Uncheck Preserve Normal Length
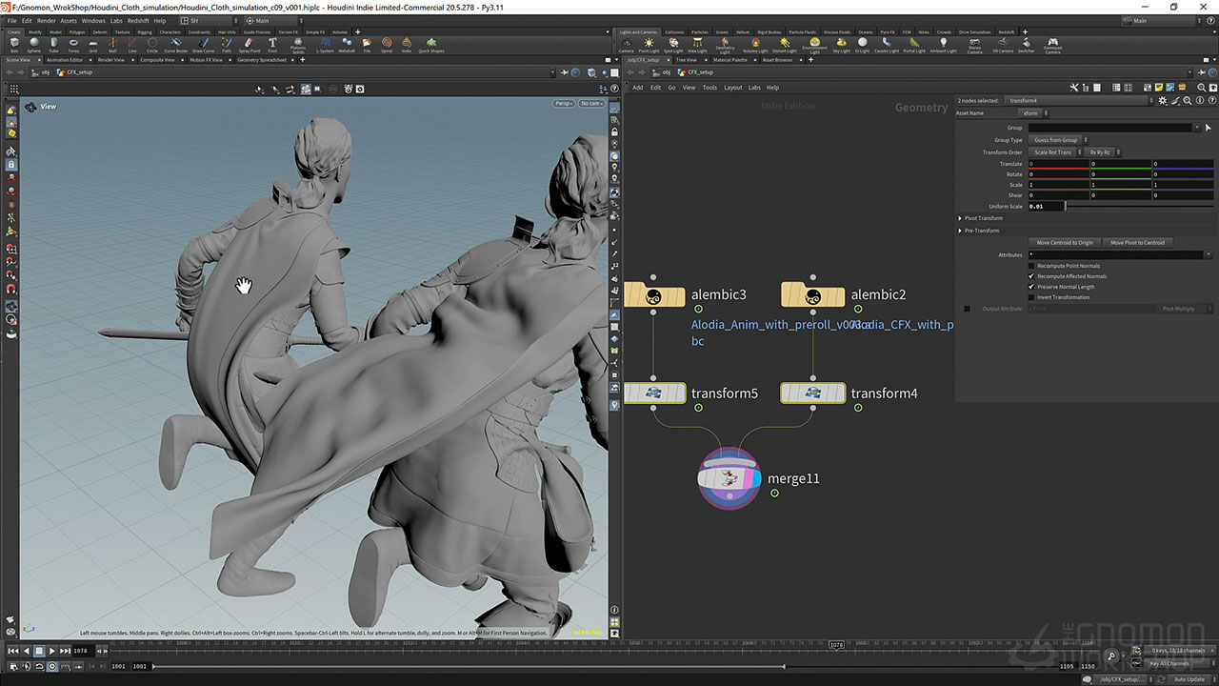 click(1031, 287)
